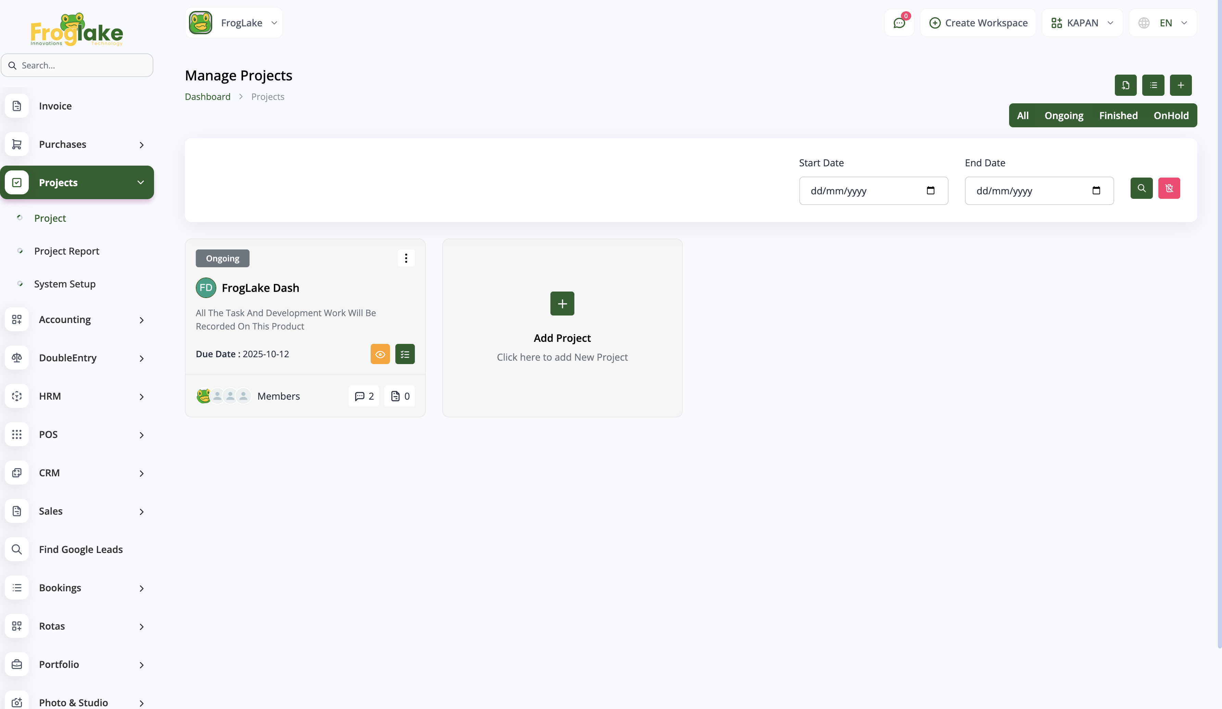
Task: Switch to list view icon
Action: tap(1153, 85)
